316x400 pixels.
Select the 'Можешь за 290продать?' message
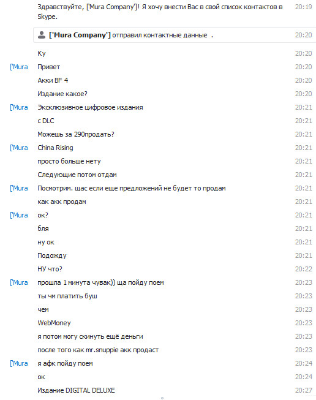pos(76,134)
